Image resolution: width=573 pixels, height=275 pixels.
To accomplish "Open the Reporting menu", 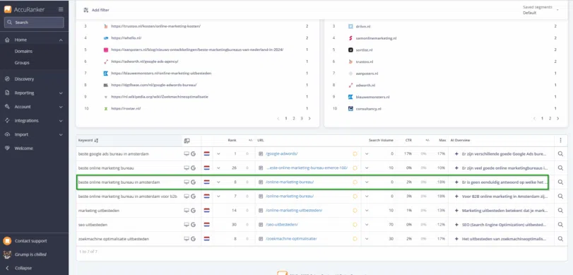I will click(24, 93).
